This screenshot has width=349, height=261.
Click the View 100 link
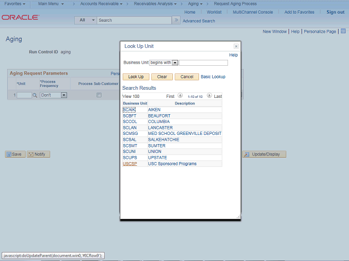point(131,96)
